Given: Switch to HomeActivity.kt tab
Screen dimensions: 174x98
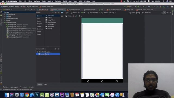Looking at the screenshot, I should tap(43, 10).
